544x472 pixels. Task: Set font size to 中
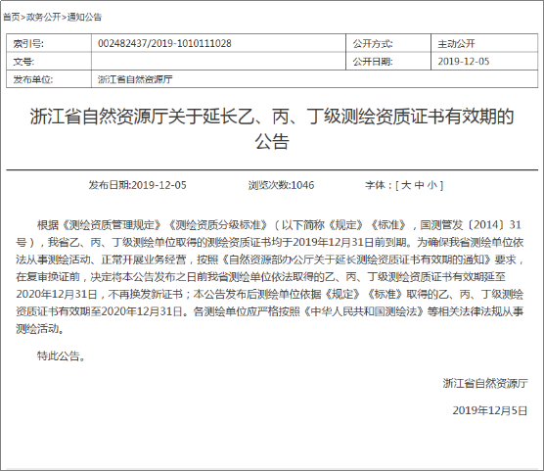419,185
